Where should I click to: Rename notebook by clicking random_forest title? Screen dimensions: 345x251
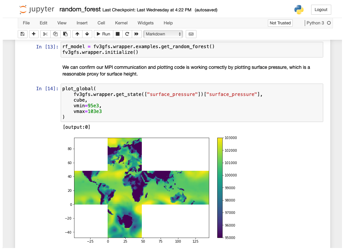(80, 9)
